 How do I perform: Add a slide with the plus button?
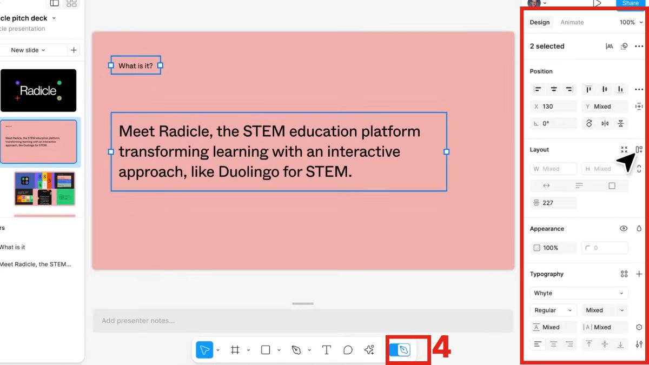pyautogui.click(x=74, y=50)
